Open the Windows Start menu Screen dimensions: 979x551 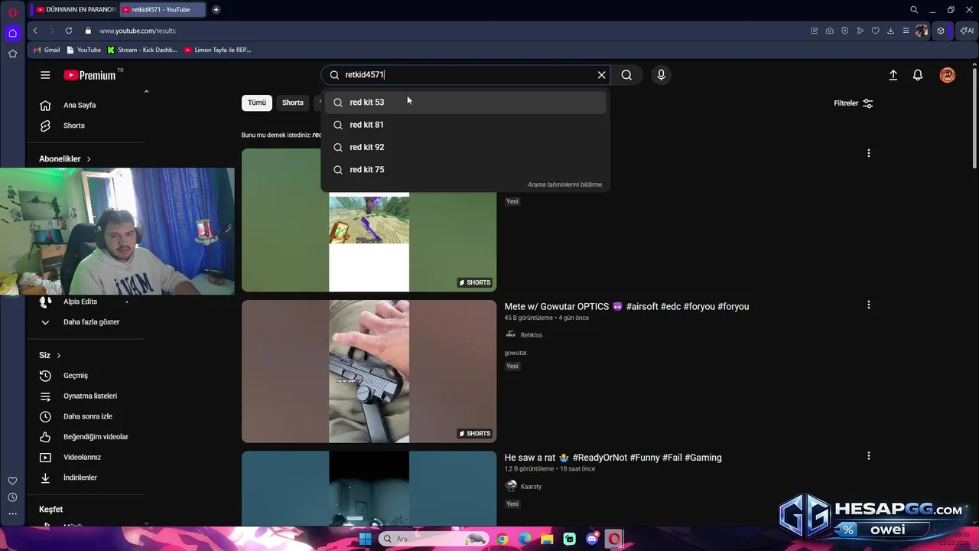365,539
